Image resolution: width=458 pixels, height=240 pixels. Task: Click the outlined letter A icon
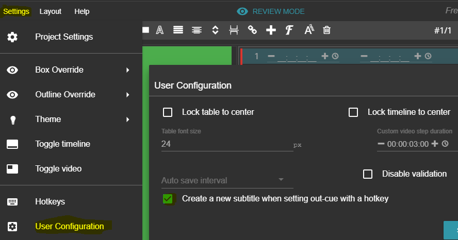(x=160, y=30)
